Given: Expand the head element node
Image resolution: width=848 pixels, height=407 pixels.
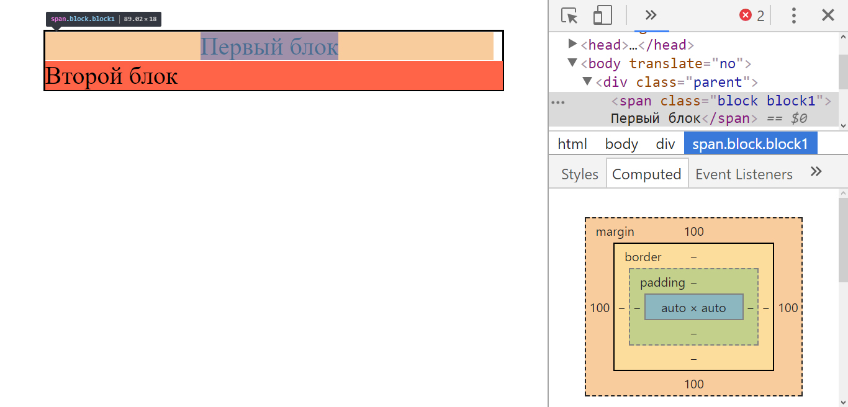Looking at the screenshot, I should pyautogui.click(x=573, y=44).
